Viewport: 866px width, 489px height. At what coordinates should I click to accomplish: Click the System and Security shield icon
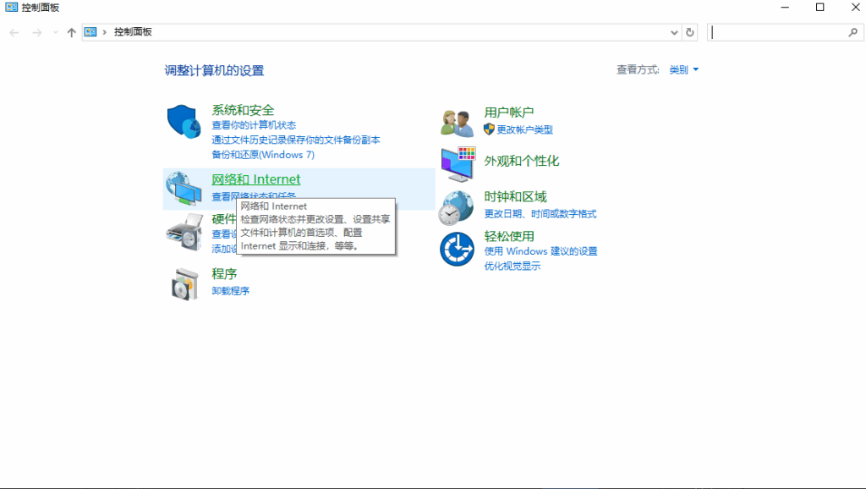(183, 122)
